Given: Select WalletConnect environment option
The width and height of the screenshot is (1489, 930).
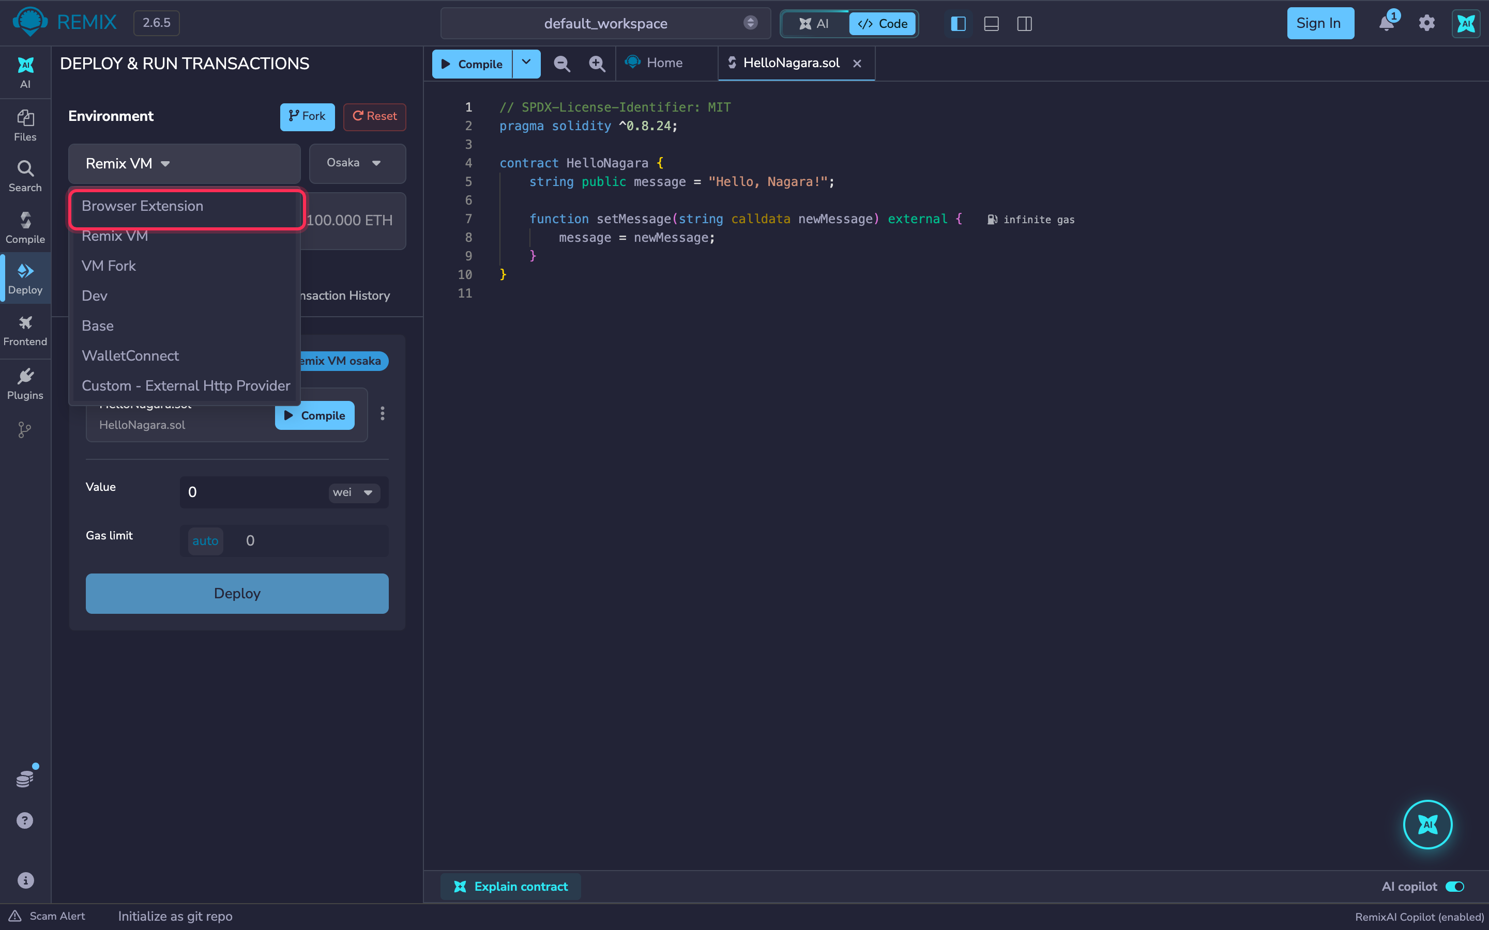Looking at the screenshot, I should point(185,355).
